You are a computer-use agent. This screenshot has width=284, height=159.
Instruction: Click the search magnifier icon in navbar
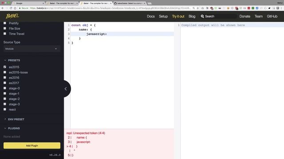(x=202, y=16)
